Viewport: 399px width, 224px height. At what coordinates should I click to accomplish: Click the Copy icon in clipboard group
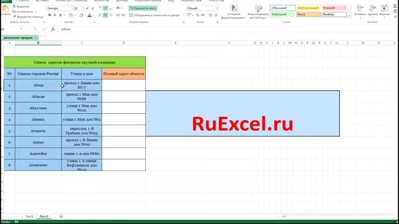(x=14, y=11)
